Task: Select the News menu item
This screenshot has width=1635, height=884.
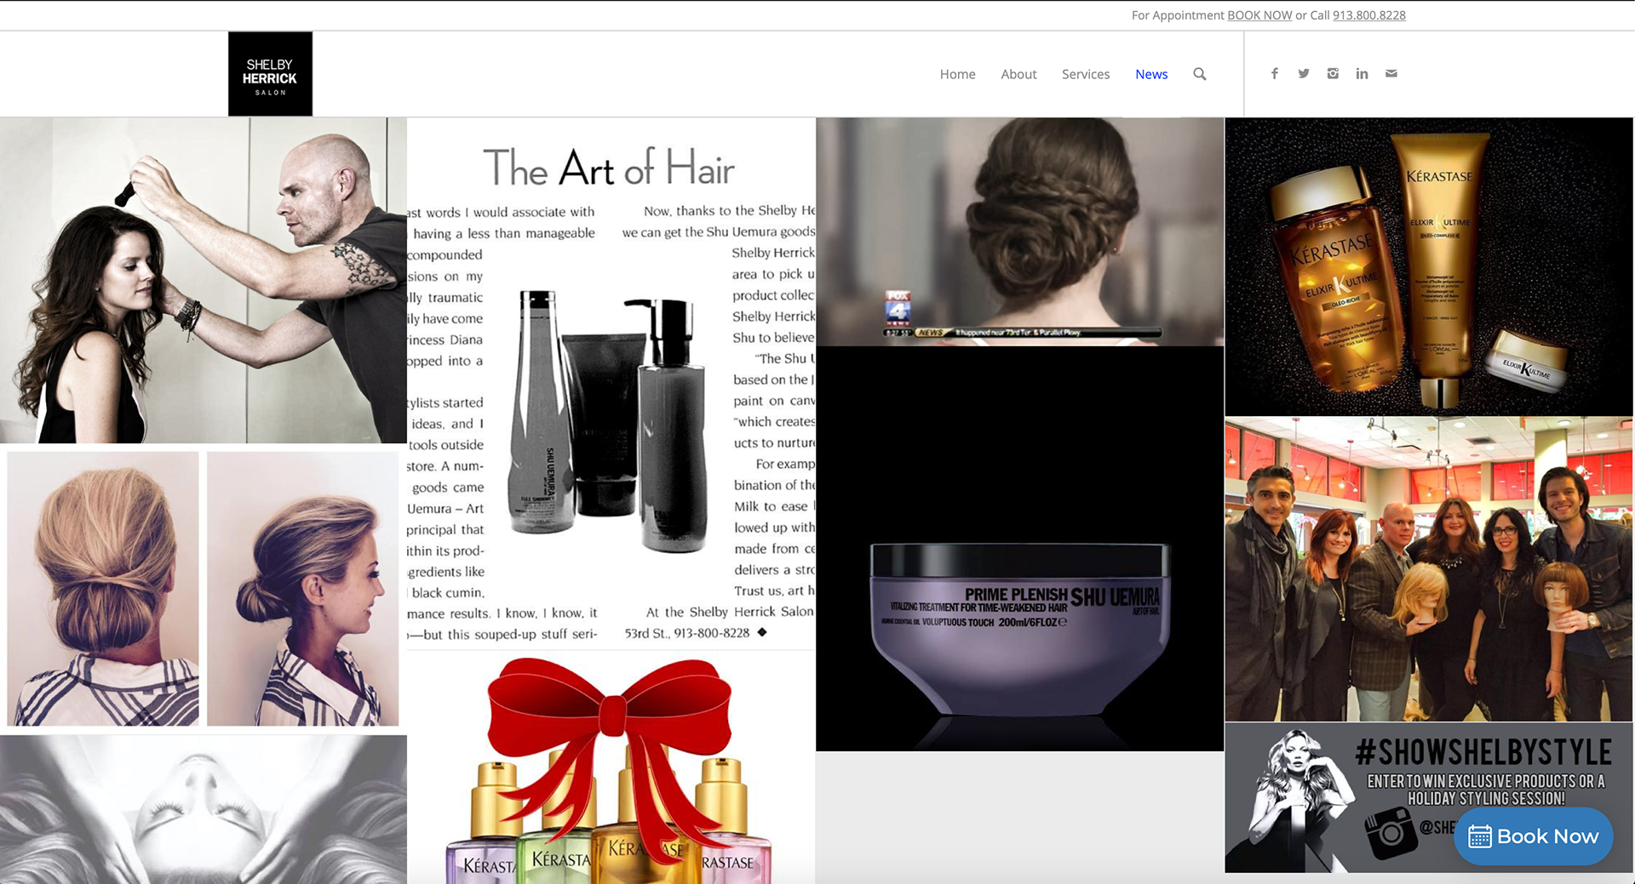Action: pyautogui.click(x=1151, y=75)
